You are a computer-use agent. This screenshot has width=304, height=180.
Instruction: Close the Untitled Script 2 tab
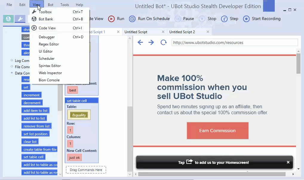pos(208,32)
